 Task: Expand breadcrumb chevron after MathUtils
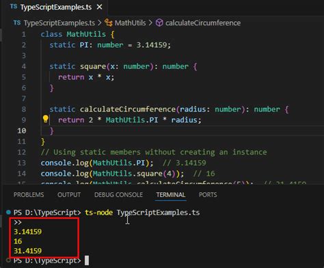click(x=150, y=23)
